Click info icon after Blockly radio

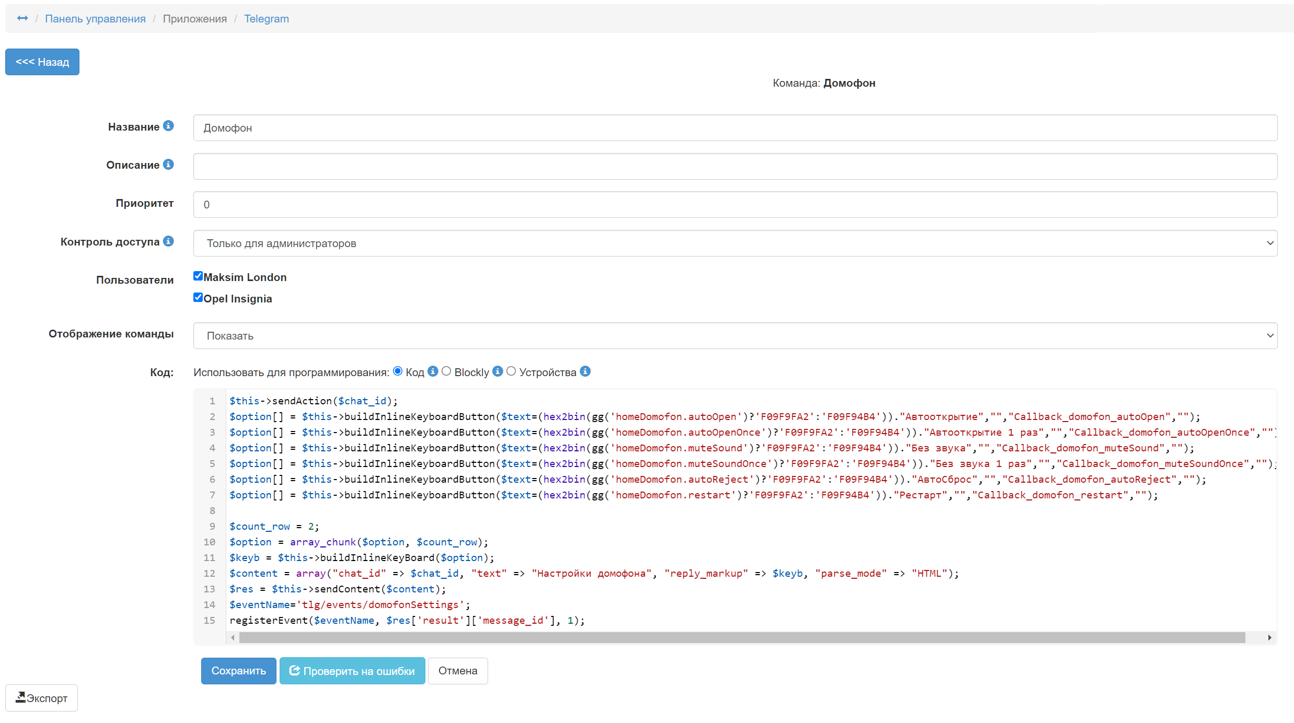point(498,371)
